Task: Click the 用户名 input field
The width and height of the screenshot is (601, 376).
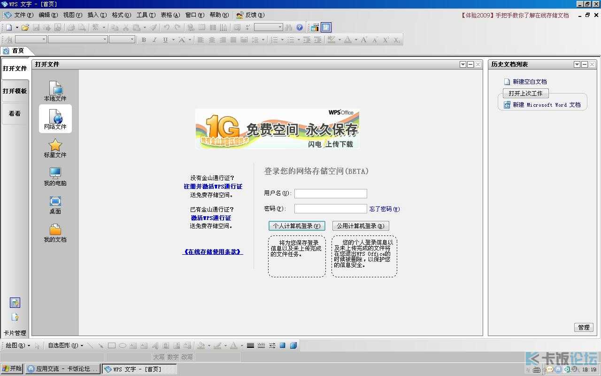Action: pos(331,194)
